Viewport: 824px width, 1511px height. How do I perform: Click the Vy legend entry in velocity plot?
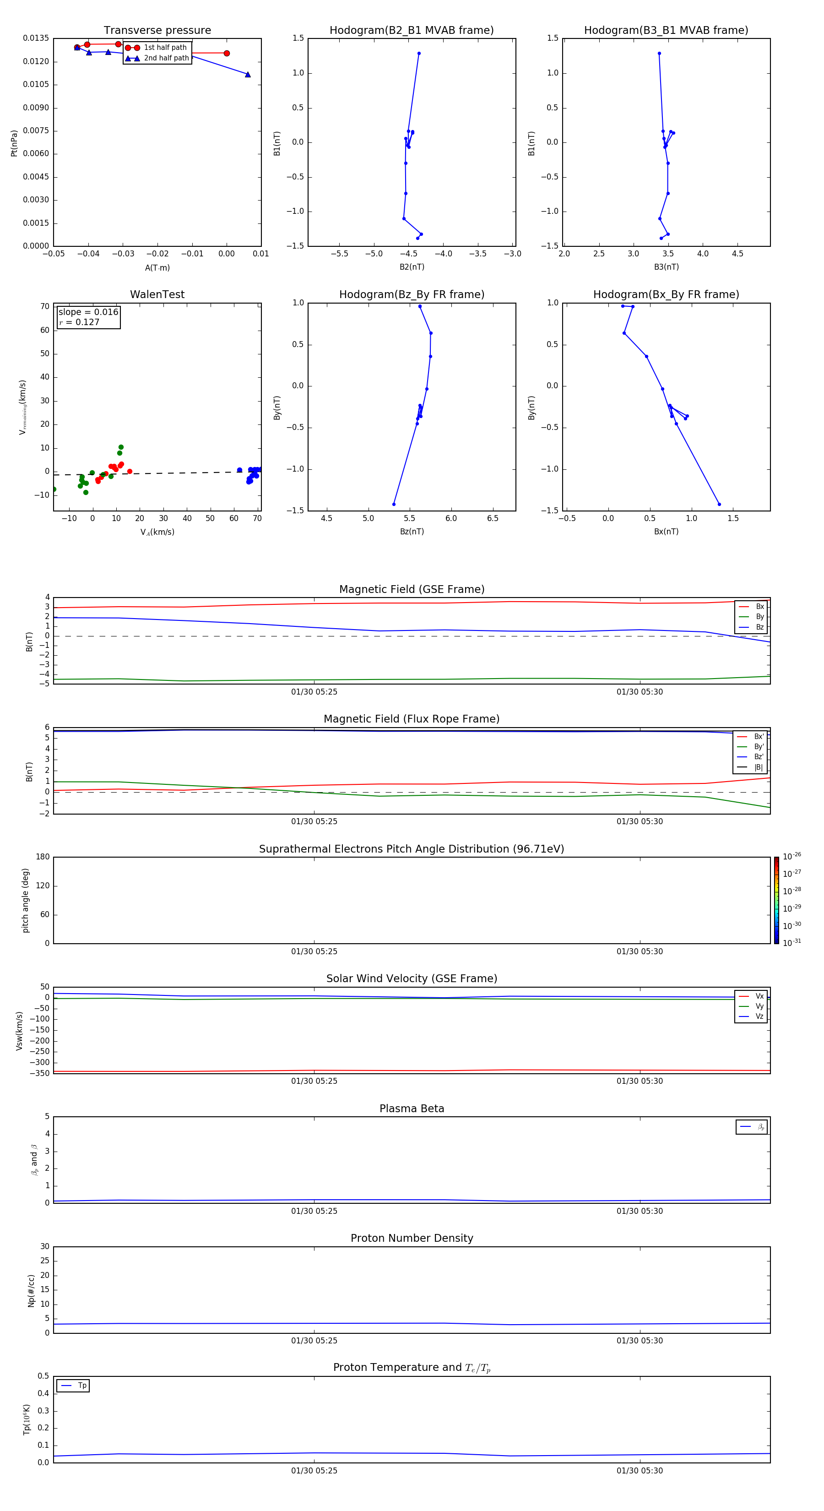751,1006
